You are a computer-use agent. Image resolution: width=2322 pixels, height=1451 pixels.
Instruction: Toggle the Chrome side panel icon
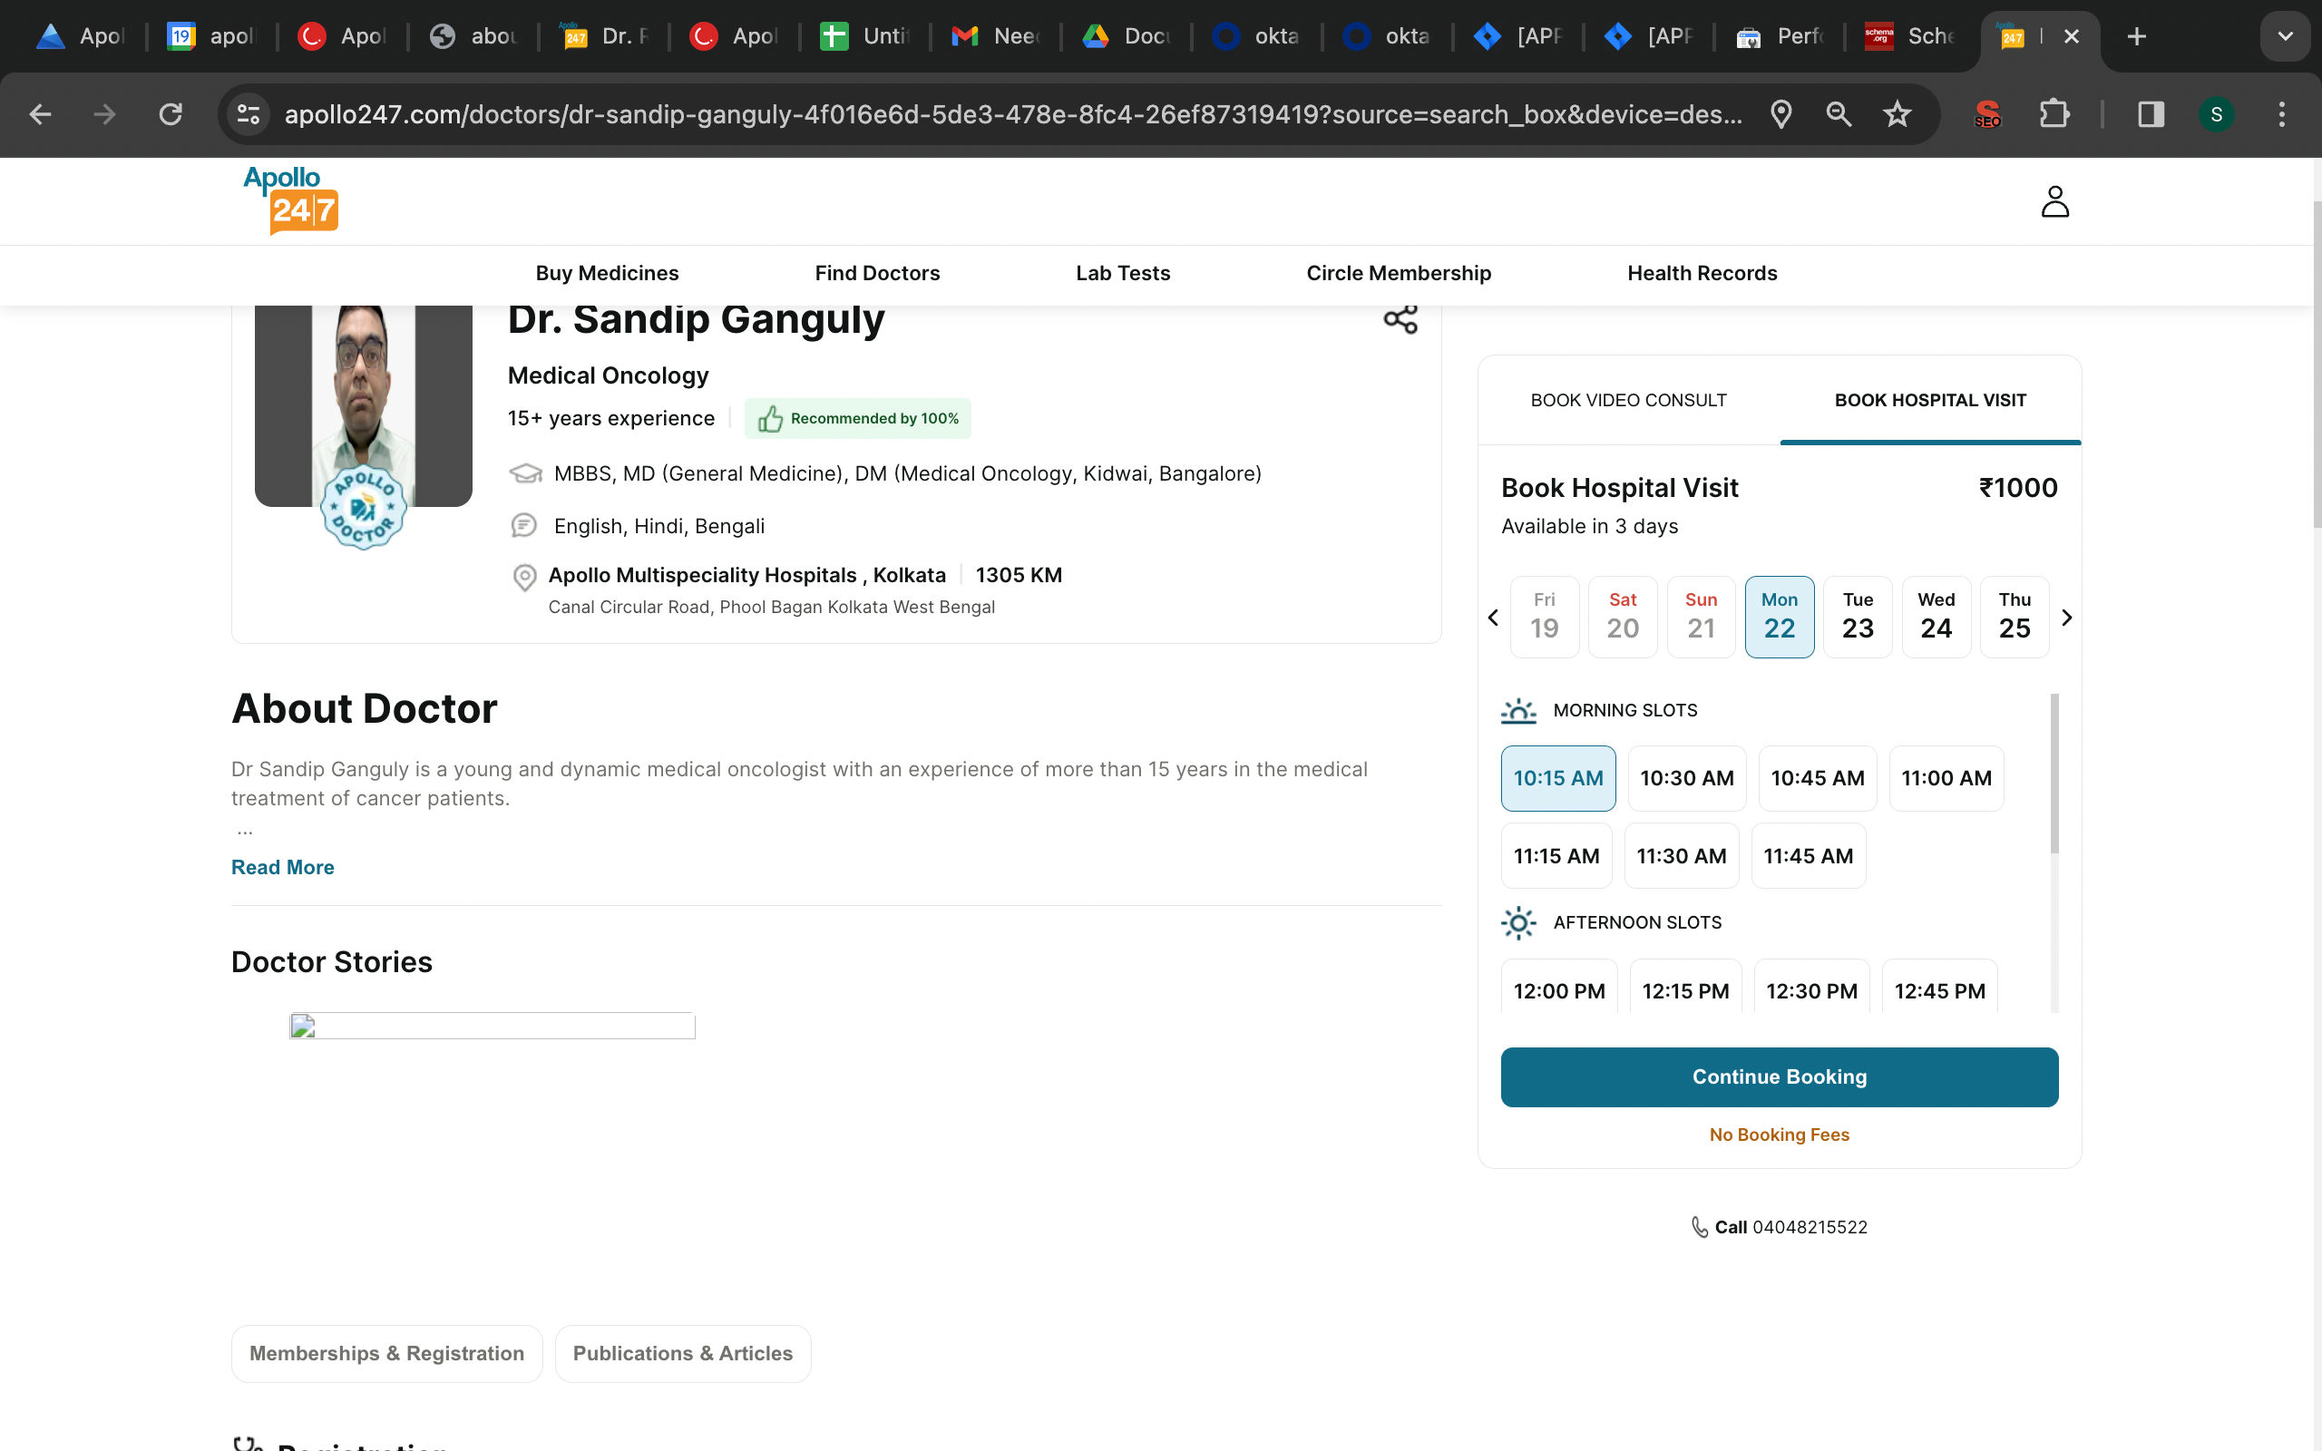click(2151, 115)
